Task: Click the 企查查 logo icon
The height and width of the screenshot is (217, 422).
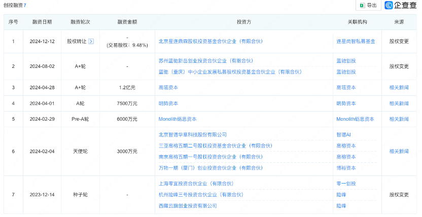Action: click(389, 6)
